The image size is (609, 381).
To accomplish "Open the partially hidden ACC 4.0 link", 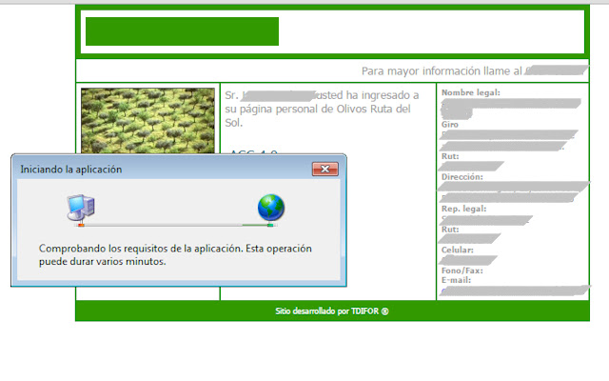I will 254,151.
